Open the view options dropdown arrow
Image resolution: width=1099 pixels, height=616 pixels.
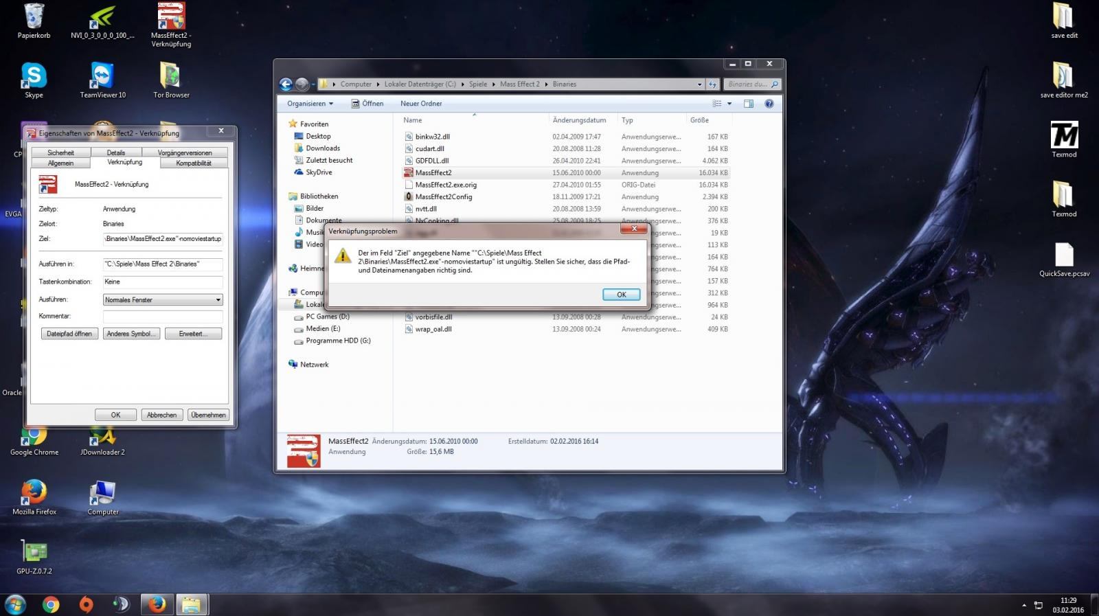(729, 104)
